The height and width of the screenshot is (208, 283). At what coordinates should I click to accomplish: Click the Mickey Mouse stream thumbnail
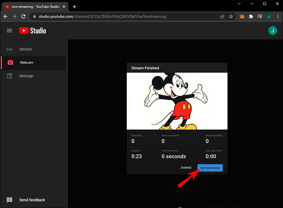coord(177,101)
